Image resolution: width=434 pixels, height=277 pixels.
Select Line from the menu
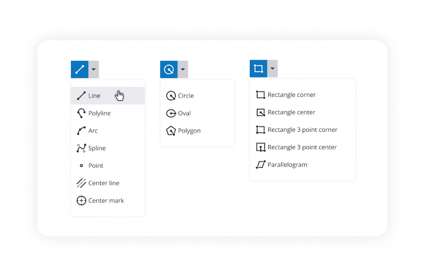[x=94, y=96]
